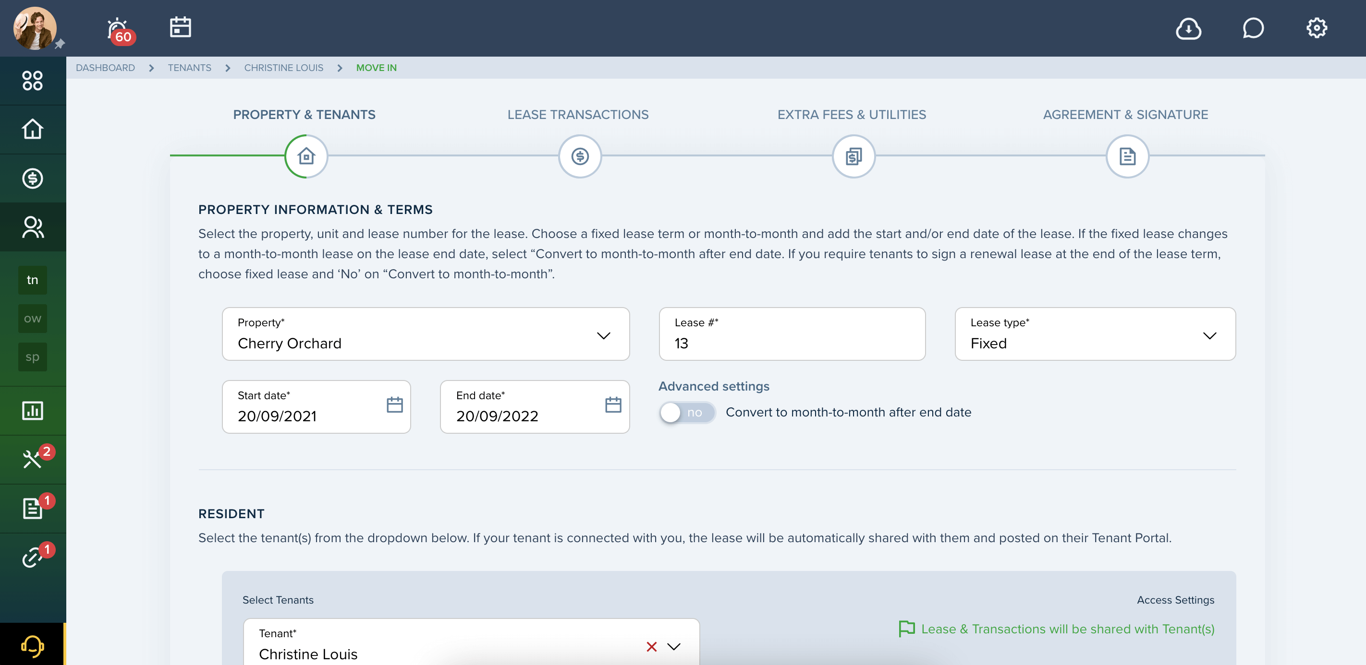Click the Resident section heading

coord(231,513)
